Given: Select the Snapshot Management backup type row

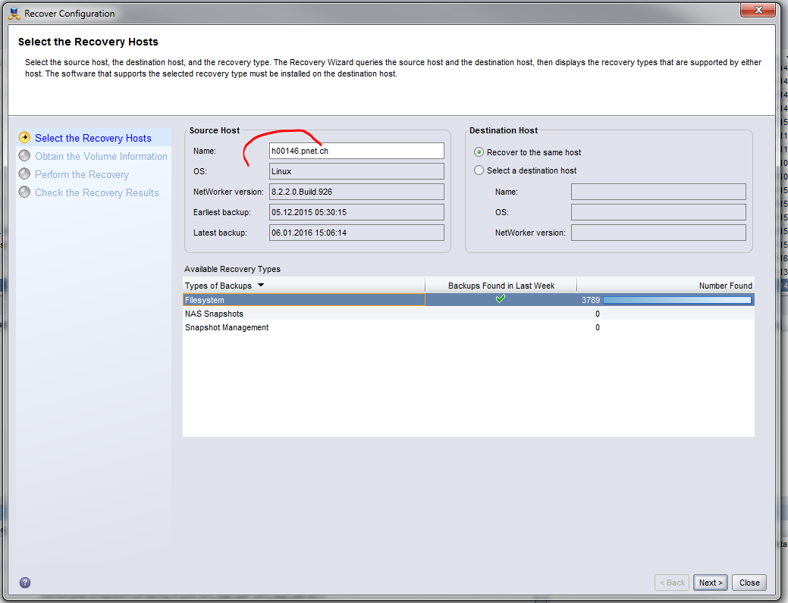Looking at the screenshot, I should pyautogui.click(x=469, y=327).
